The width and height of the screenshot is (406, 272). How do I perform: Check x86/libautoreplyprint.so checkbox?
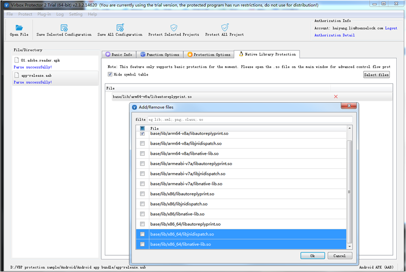click(x=142, y=194)
